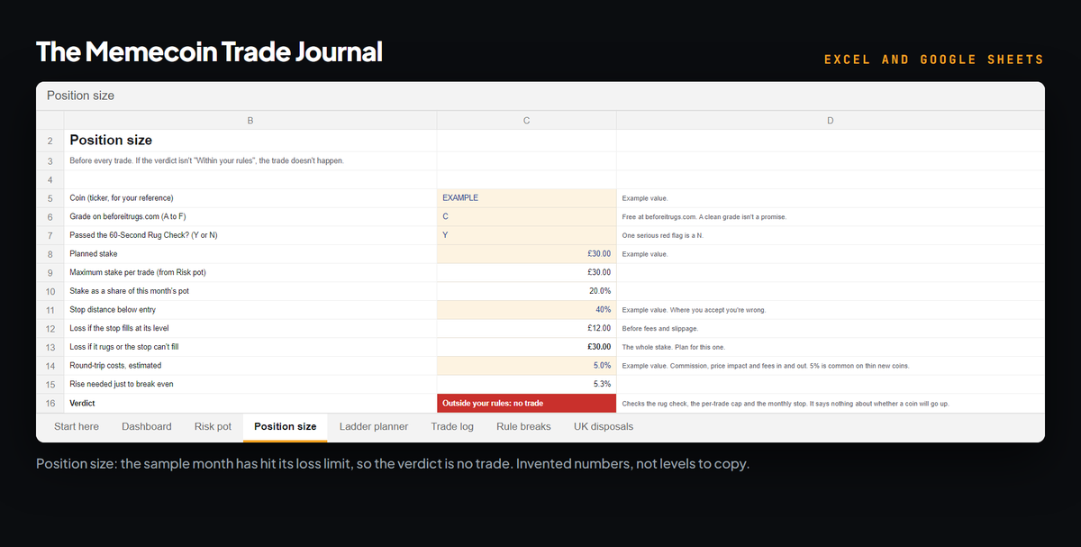This screenshot has width=1081, height=547.
Task: Click the 'Position size' sheet title bar text
Action: (80, 96)
